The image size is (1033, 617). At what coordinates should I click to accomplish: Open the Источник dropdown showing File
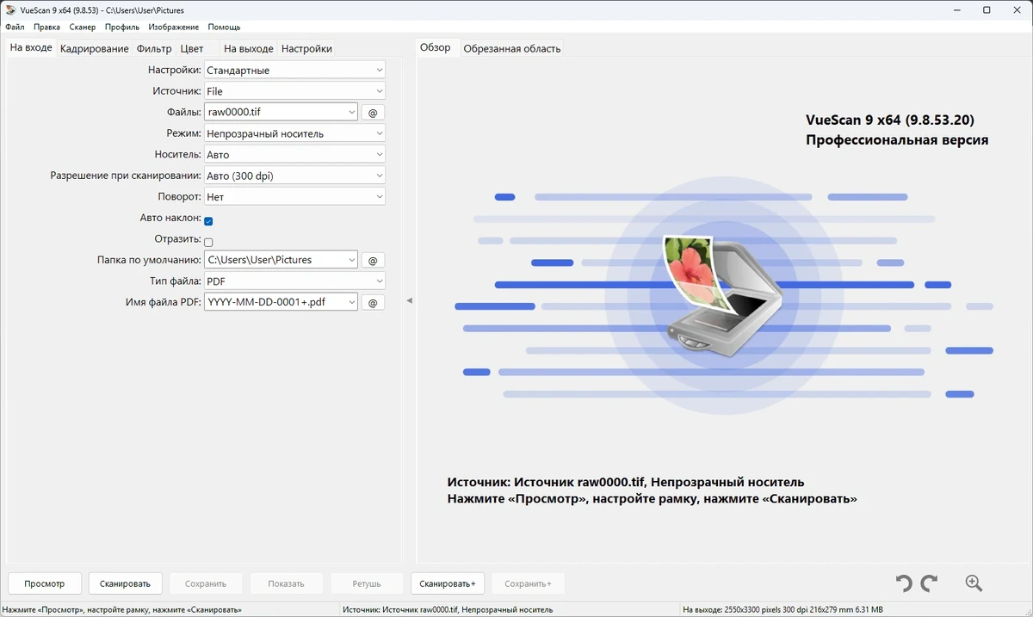(294, 91)
